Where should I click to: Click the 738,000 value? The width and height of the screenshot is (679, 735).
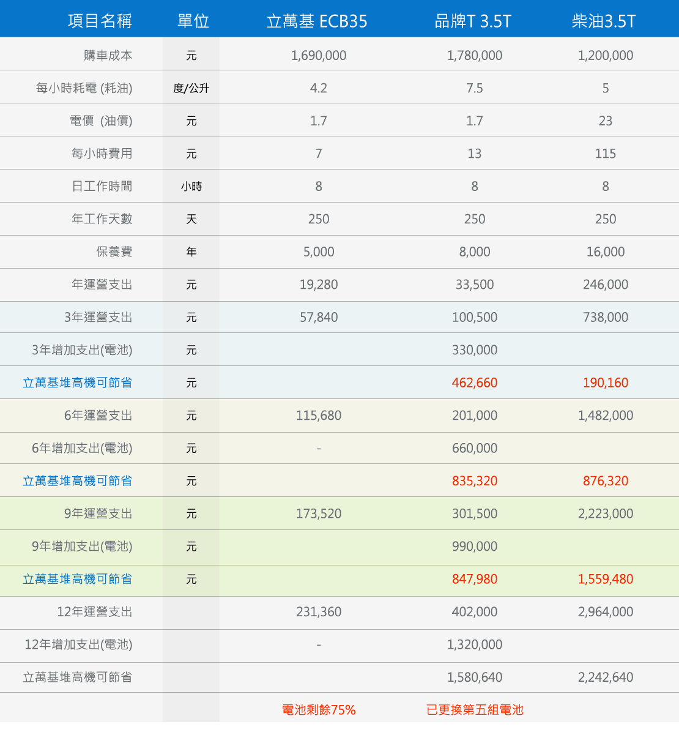click(x=606, y=317)
